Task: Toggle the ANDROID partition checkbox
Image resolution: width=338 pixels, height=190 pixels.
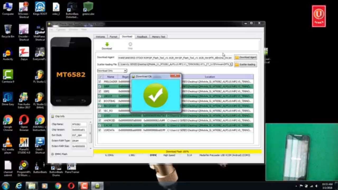Action: pyautogui.click(x=100, y=120)
